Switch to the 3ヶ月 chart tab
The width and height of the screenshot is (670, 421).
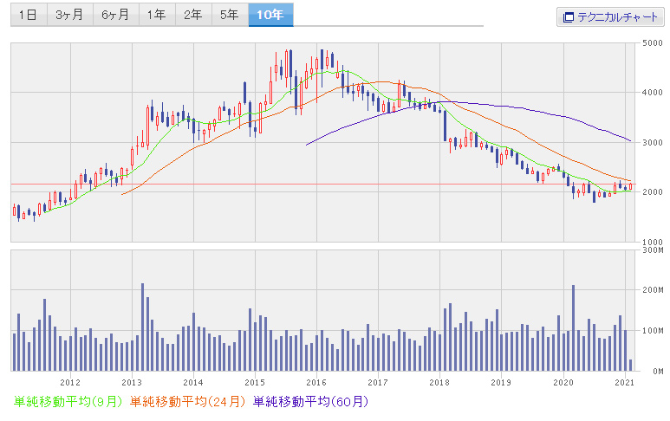(70, 15)
